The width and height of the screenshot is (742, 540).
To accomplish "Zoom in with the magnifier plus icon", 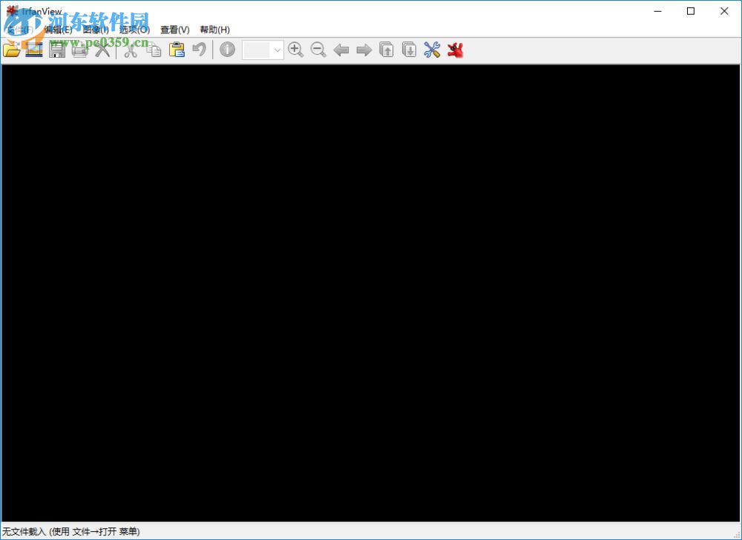I will point(296,50).
